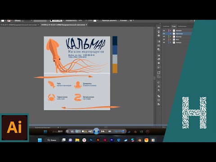Open the Character panel (A icon)
This screenshot has width=216, height=162.
pos(159,86)
